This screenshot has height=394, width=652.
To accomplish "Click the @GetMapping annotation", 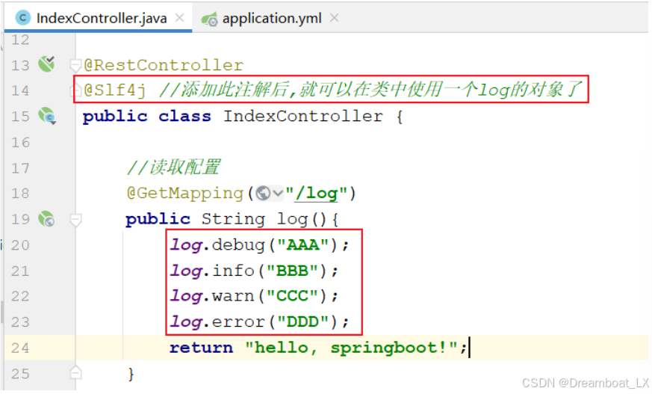I will click(x=185, y=194).
